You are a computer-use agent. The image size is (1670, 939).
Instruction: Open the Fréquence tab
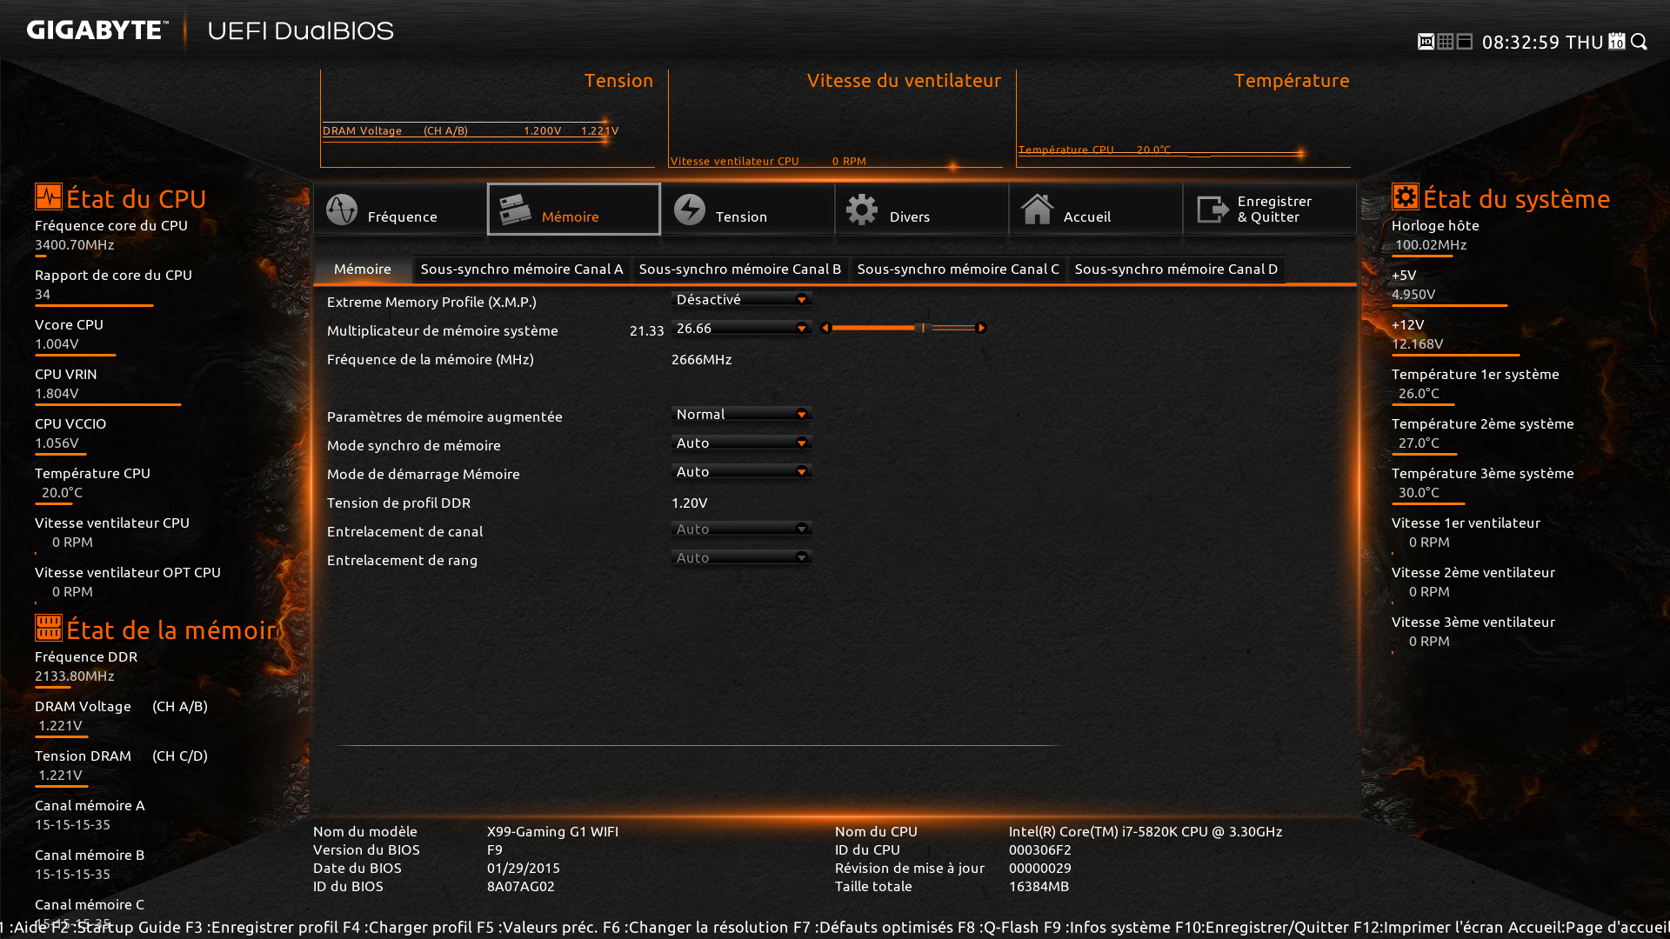(x=400, y=209)
